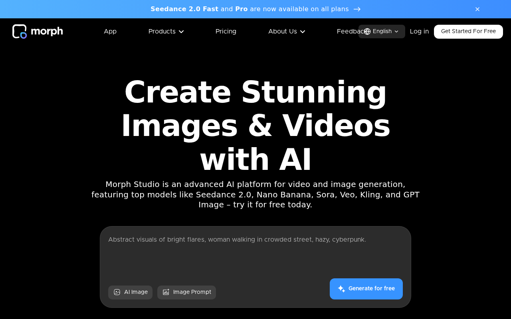Click Get Started For Free button
511x319 pixels.
pyautogui.click(x=468, y=32)
